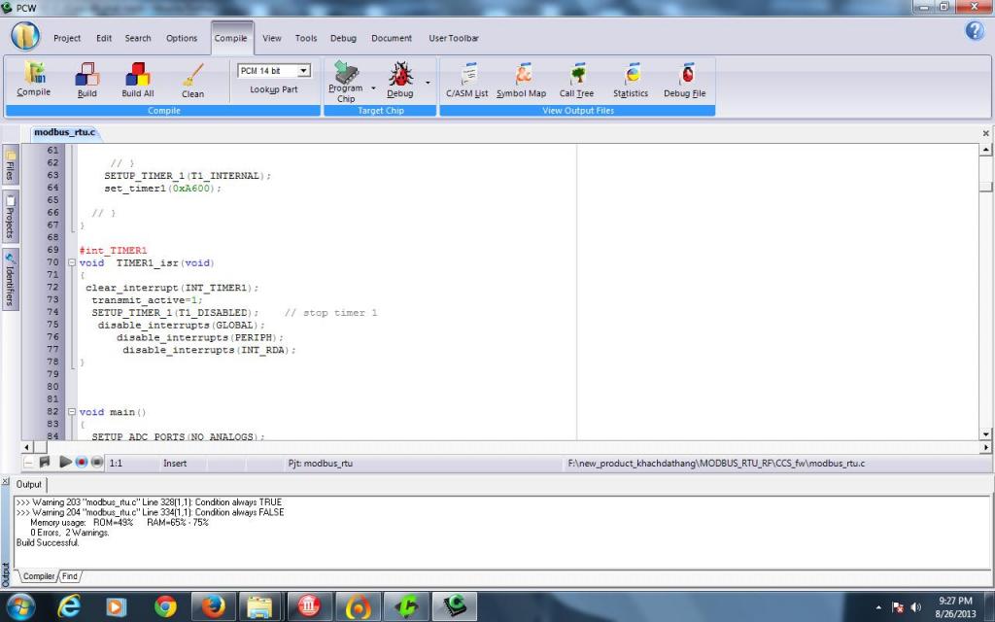Expand the Debug button dropdown arrow

click(x=428, y=84)
